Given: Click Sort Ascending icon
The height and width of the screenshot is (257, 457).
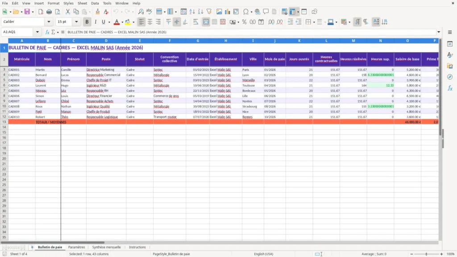Looking at the screenshot, I should pos(192,12).
